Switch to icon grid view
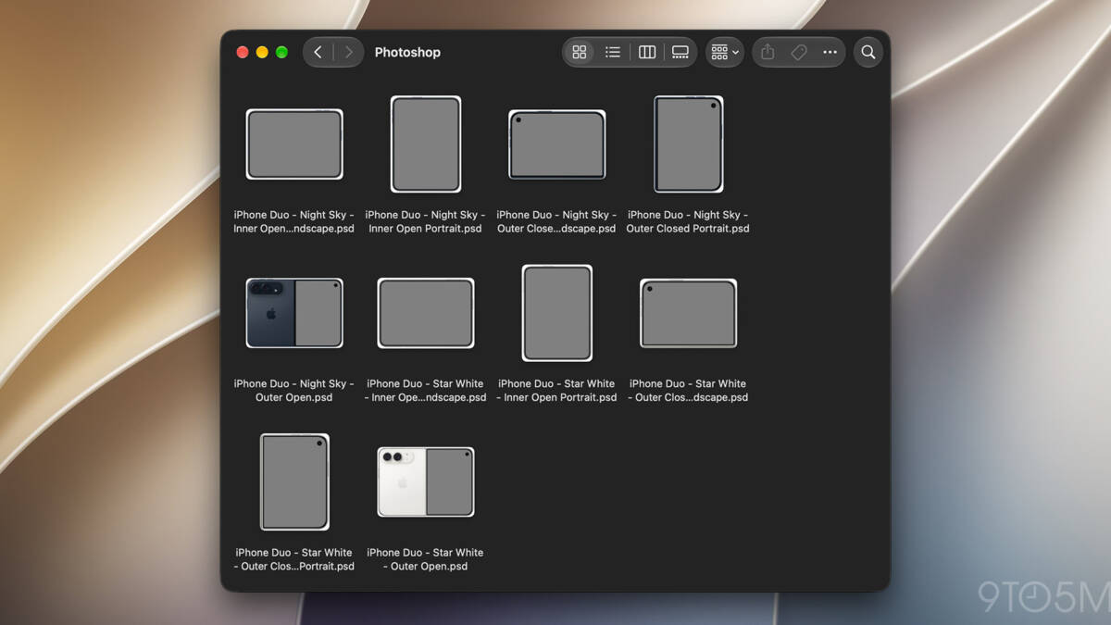 [580, 53]
